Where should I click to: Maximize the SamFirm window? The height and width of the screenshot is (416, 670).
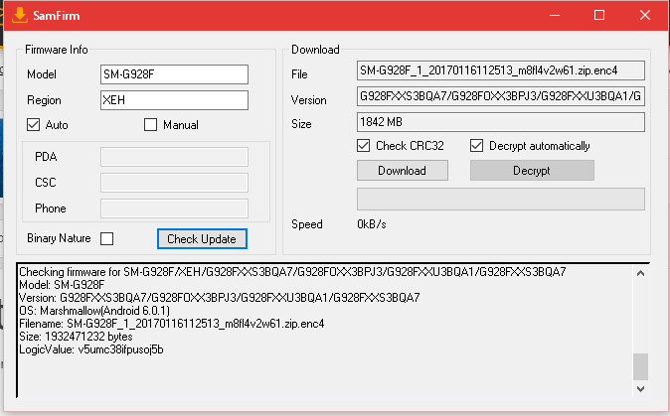[599, 15]
